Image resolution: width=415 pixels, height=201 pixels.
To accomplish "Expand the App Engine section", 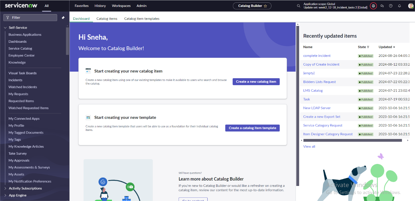I will pyautogui.click(x=5, y=195).
